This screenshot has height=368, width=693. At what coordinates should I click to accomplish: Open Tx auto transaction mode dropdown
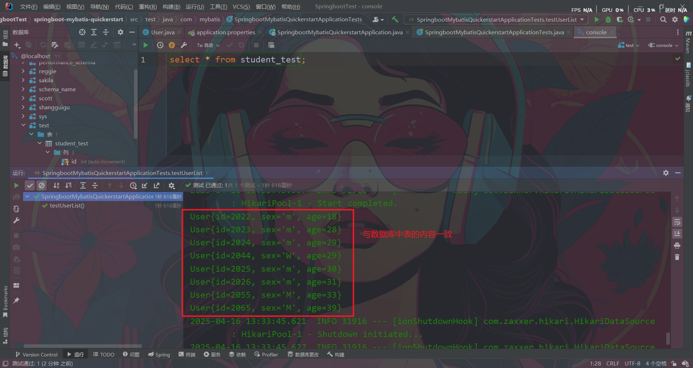click(x=208, y=45)
